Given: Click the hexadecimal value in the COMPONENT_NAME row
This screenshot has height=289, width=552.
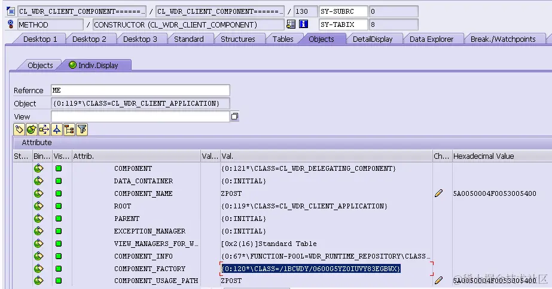Looking at the screenshot, I should pyautogui.click(x=495, y=193).
